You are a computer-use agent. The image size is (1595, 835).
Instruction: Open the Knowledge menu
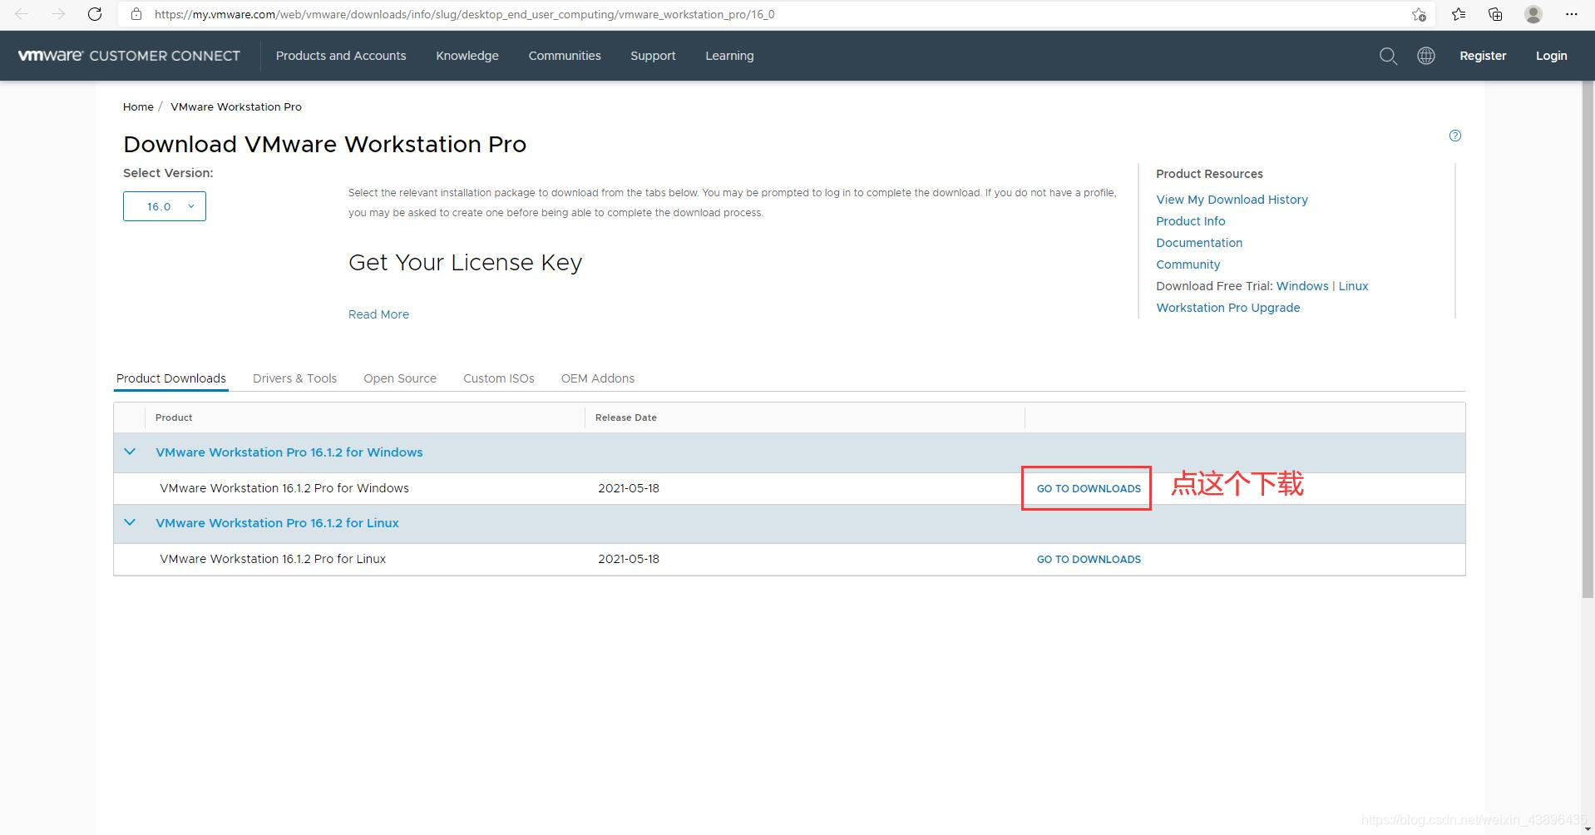(x=467, y=56)
